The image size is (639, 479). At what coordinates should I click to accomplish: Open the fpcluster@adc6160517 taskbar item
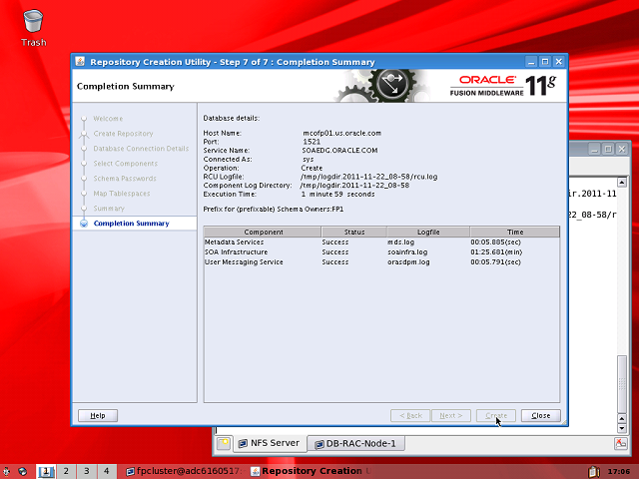(x=184, y=471)
